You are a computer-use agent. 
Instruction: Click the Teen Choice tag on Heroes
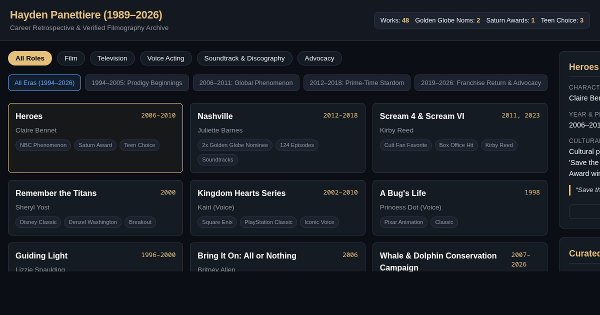click(x=139, y=145)
